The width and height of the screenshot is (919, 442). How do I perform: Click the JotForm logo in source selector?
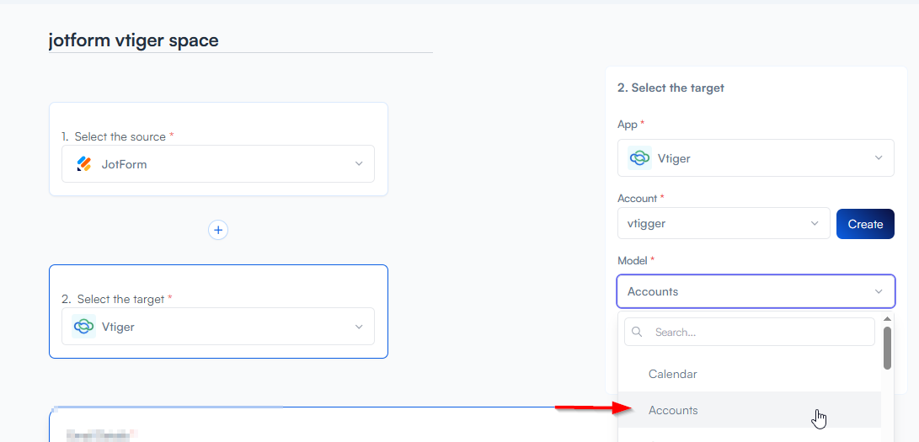pos(84,164)
